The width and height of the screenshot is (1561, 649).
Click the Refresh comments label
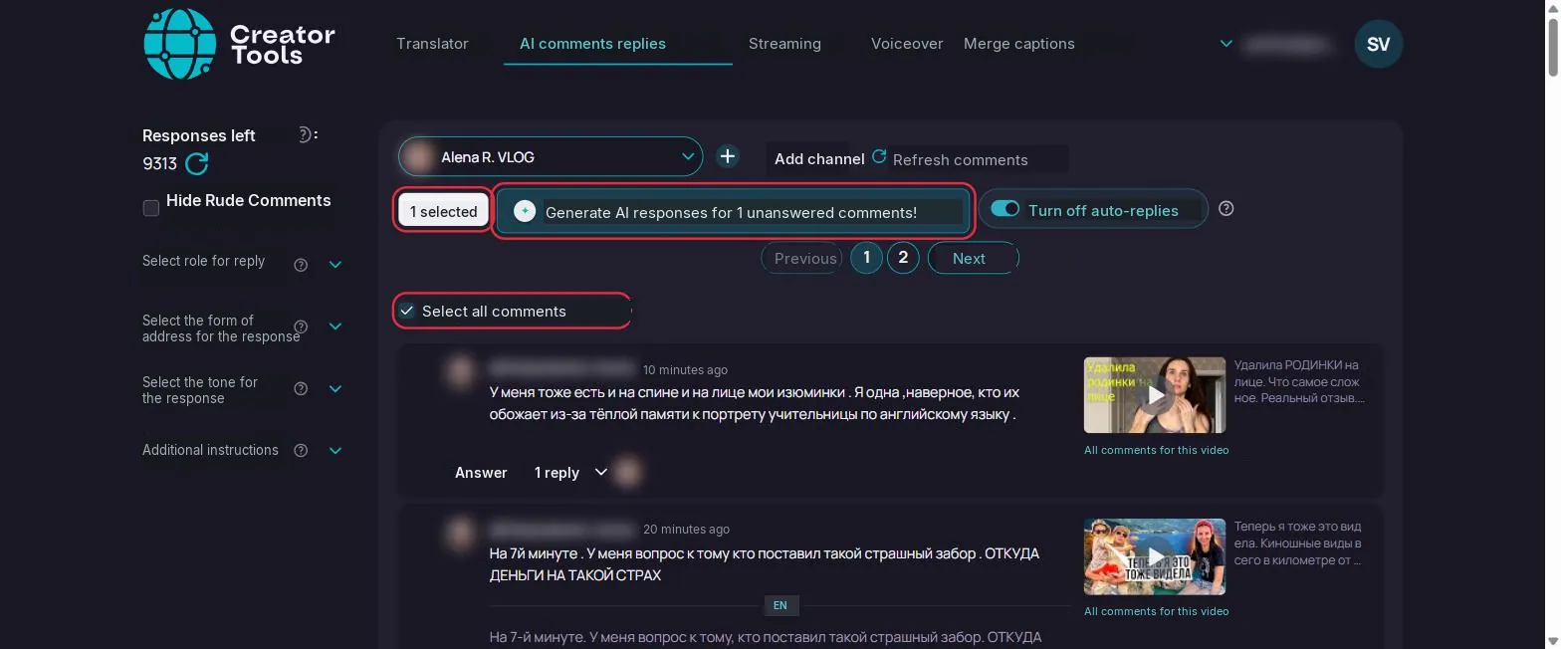[x=961, y=159]
